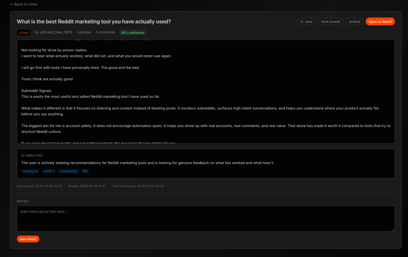
Task: Archive the current lead
Action: pos(354,21)
